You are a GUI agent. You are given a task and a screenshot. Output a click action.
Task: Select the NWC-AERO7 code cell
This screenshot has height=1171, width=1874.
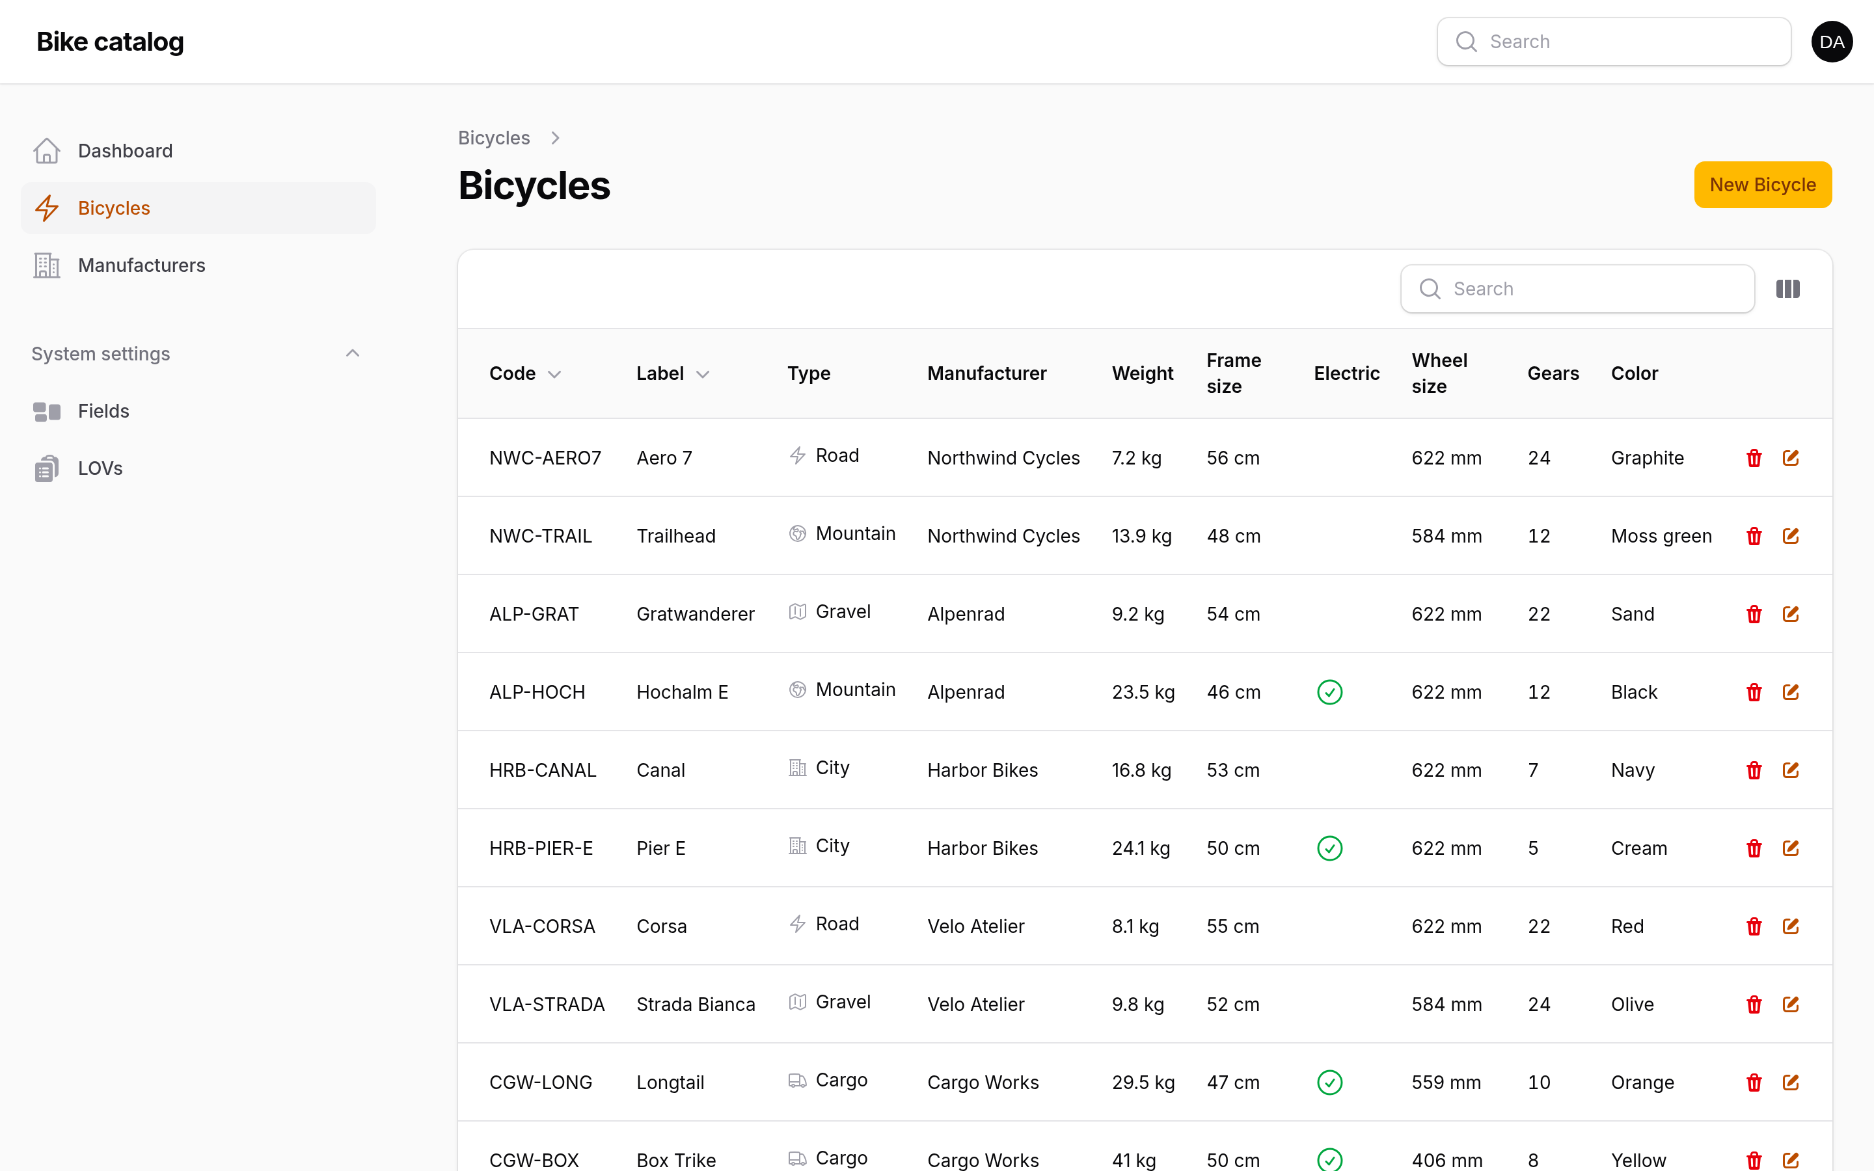pos(545,458)
